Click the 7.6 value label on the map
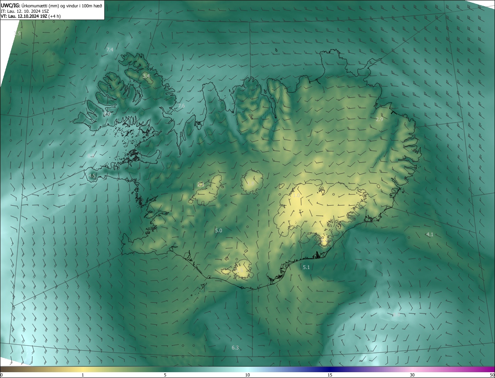 coord(181,106)
